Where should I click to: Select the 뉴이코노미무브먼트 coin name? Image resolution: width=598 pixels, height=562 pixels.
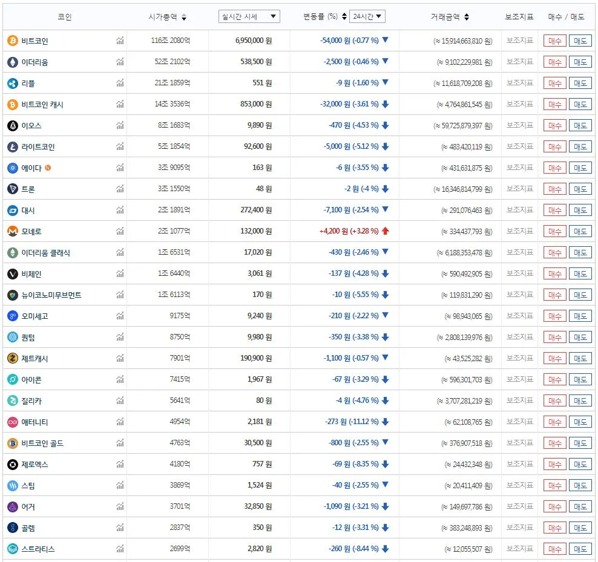click(51, 295)
